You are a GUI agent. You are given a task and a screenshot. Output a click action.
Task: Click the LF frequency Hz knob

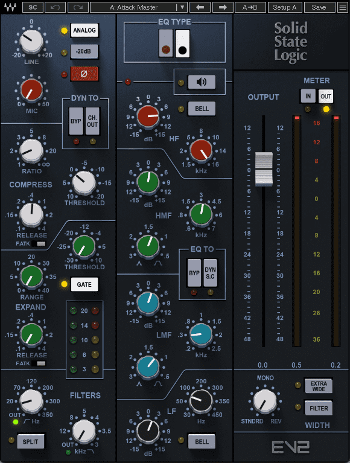pos(201,401)
